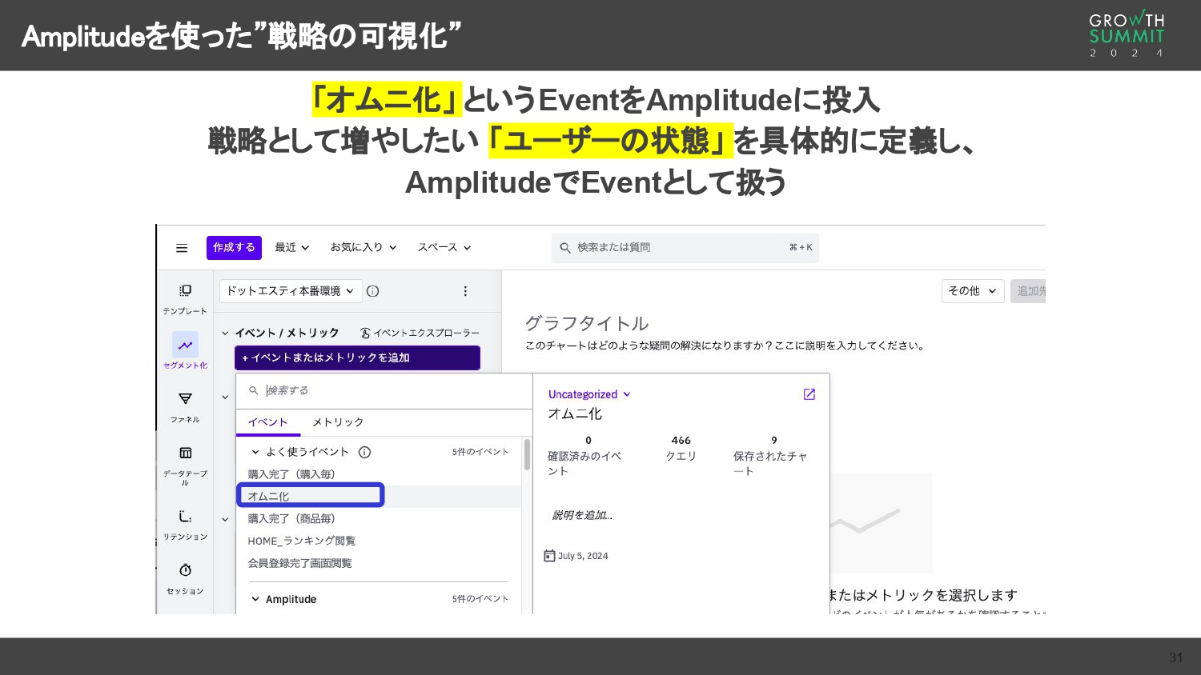
Task: Open the ファネル analysis icon
Action: pyautogui.click(x=185, y=399)
